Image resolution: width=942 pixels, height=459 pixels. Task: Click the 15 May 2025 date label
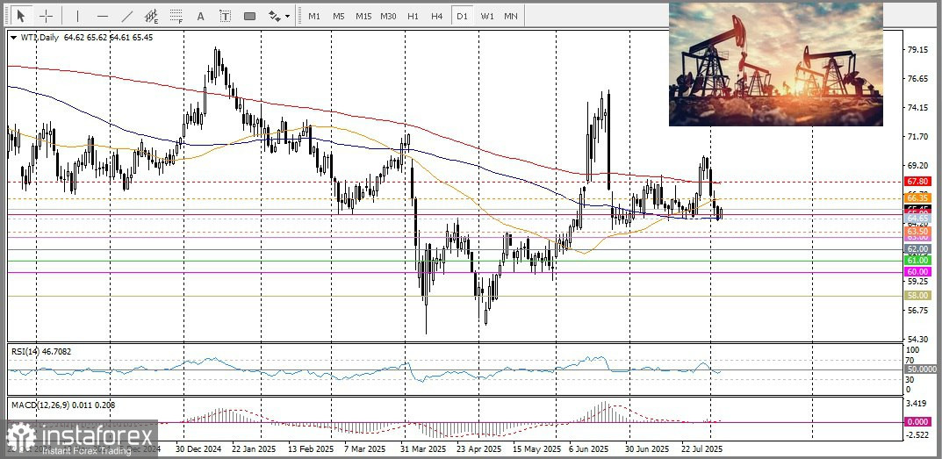[x=536, y=449]
